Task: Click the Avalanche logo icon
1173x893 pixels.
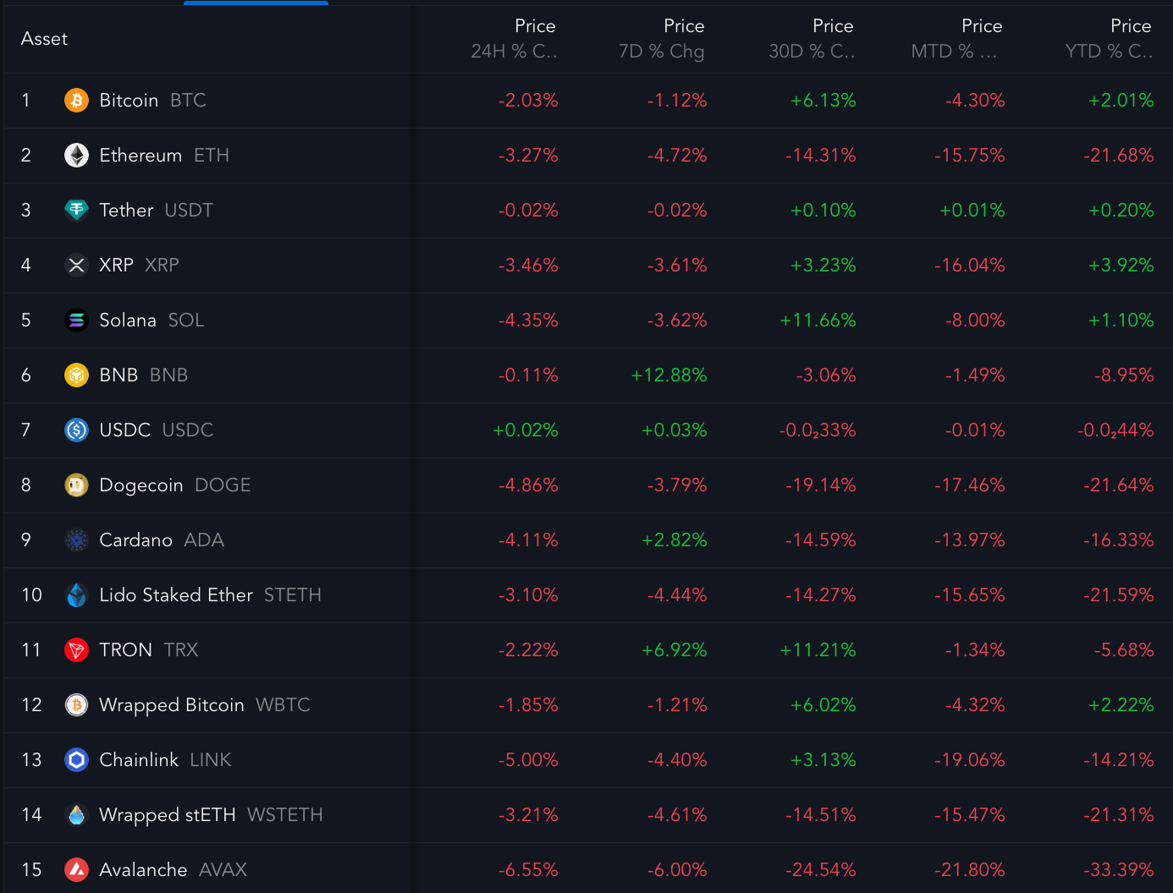Action: pos(76,870)
